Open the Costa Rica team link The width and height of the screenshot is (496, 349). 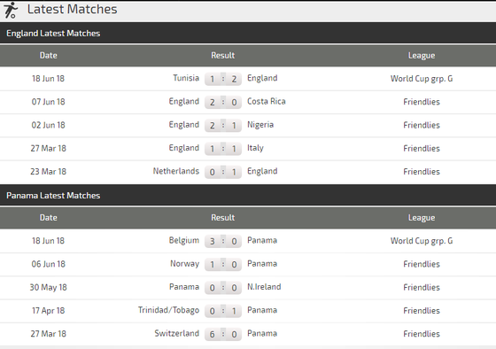pos(267,101)
